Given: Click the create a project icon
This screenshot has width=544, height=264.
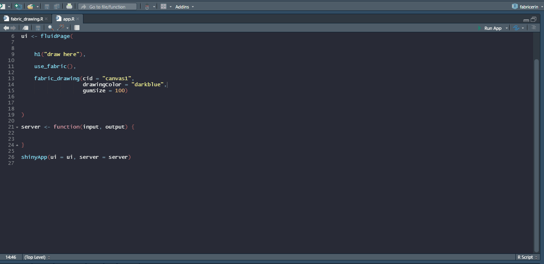Looking at the screenshot, I should (18, 6).
